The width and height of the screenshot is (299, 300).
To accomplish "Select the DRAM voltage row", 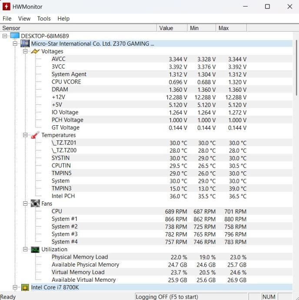I will click(x=172, y=90).
